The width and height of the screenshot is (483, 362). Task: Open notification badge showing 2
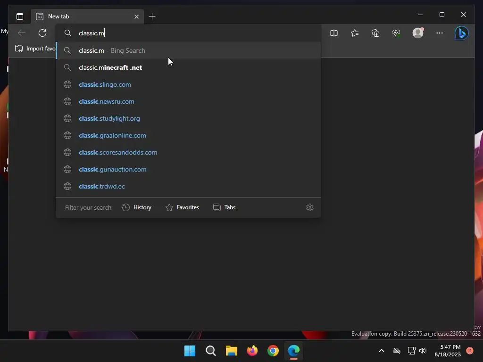(x=470, y=351)
